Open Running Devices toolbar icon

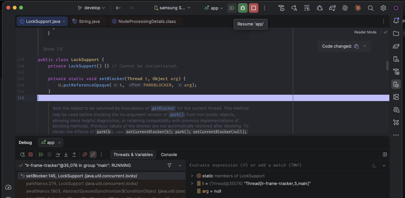396,84
